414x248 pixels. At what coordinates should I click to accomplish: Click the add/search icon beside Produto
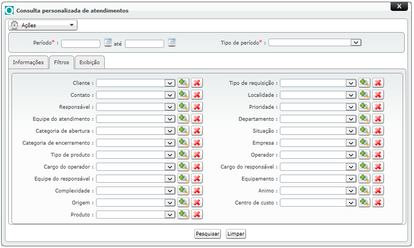(x=183, y=214)
